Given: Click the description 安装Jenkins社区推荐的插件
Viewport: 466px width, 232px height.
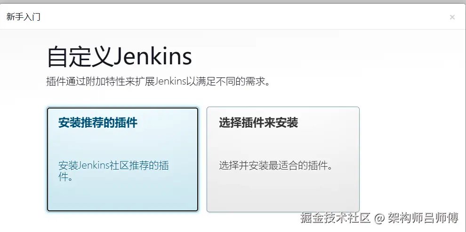Looking at the screenshot, I should [x=113, y=171].
